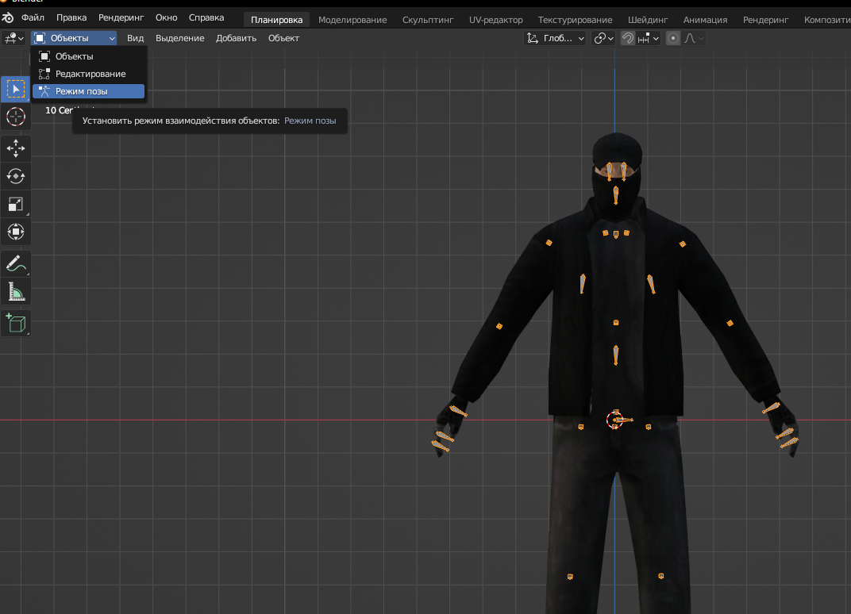Viewport: 851px width, 614px height.
Task: Click the Add Cube tool
Action: pos(15,323)
